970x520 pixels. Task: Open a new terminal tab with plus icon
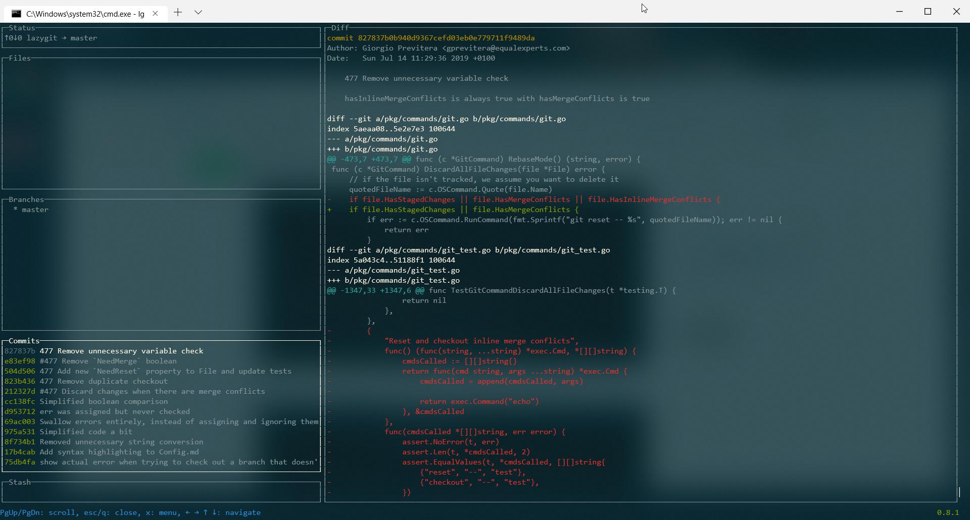(178, 13)
